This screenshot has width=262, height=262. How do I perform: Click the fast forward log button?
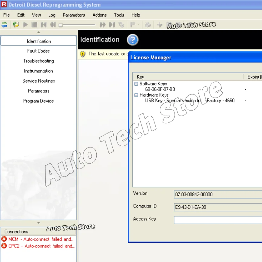click(x=103, y=25)
